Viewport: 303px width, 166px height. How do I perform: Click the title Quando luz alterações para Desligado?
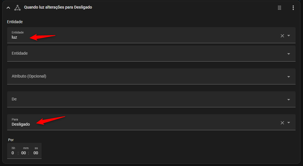click(58, 7)
